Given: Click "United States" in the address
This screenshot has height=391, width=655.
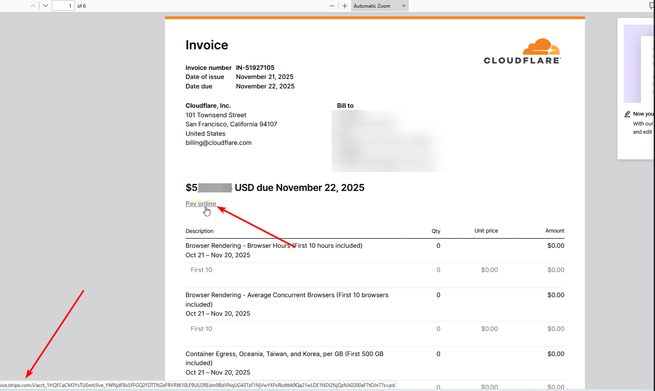Looking at the screenshot, I should pyautogui.click(x=206, y=134).
